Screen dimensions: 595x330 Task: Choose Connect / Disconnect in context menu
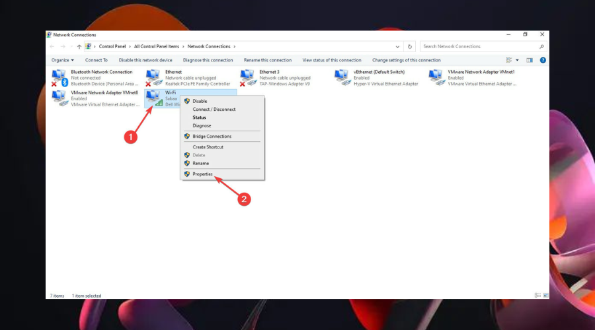click(x=222, y=109)
